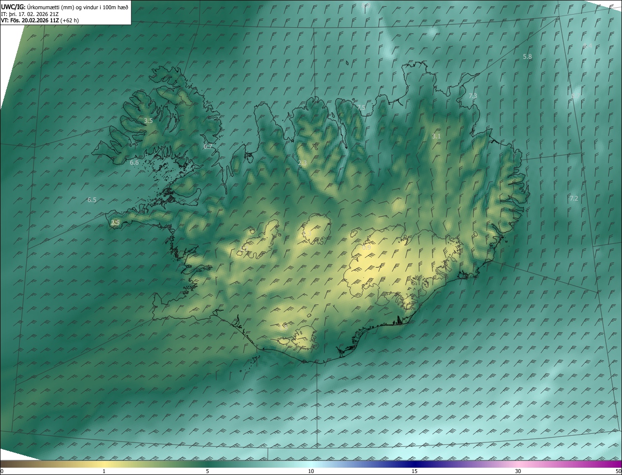
Task: Pick the pale yellow color at scale value 1
Action: tap(104, 464)
